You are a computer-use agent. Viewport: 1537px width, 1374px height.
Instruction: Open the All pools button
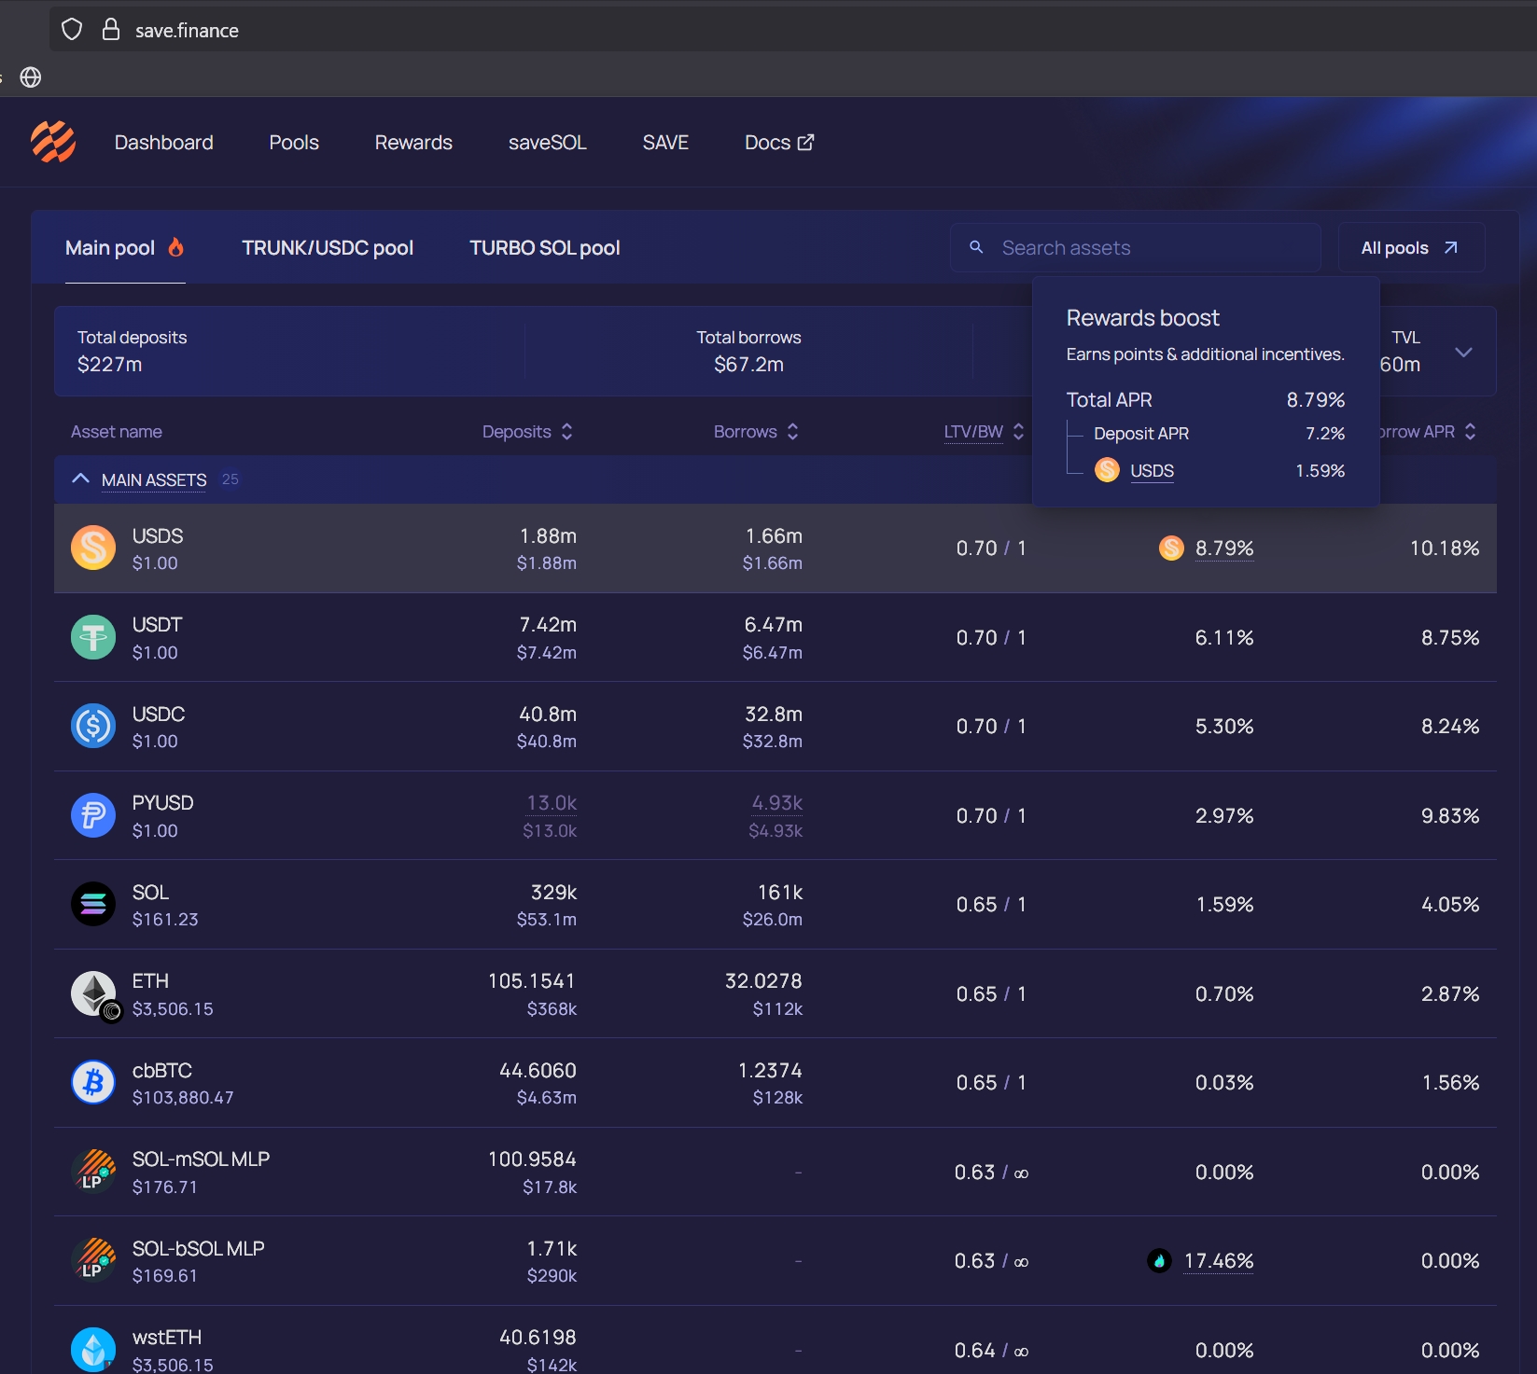(x=1410, y=248)
